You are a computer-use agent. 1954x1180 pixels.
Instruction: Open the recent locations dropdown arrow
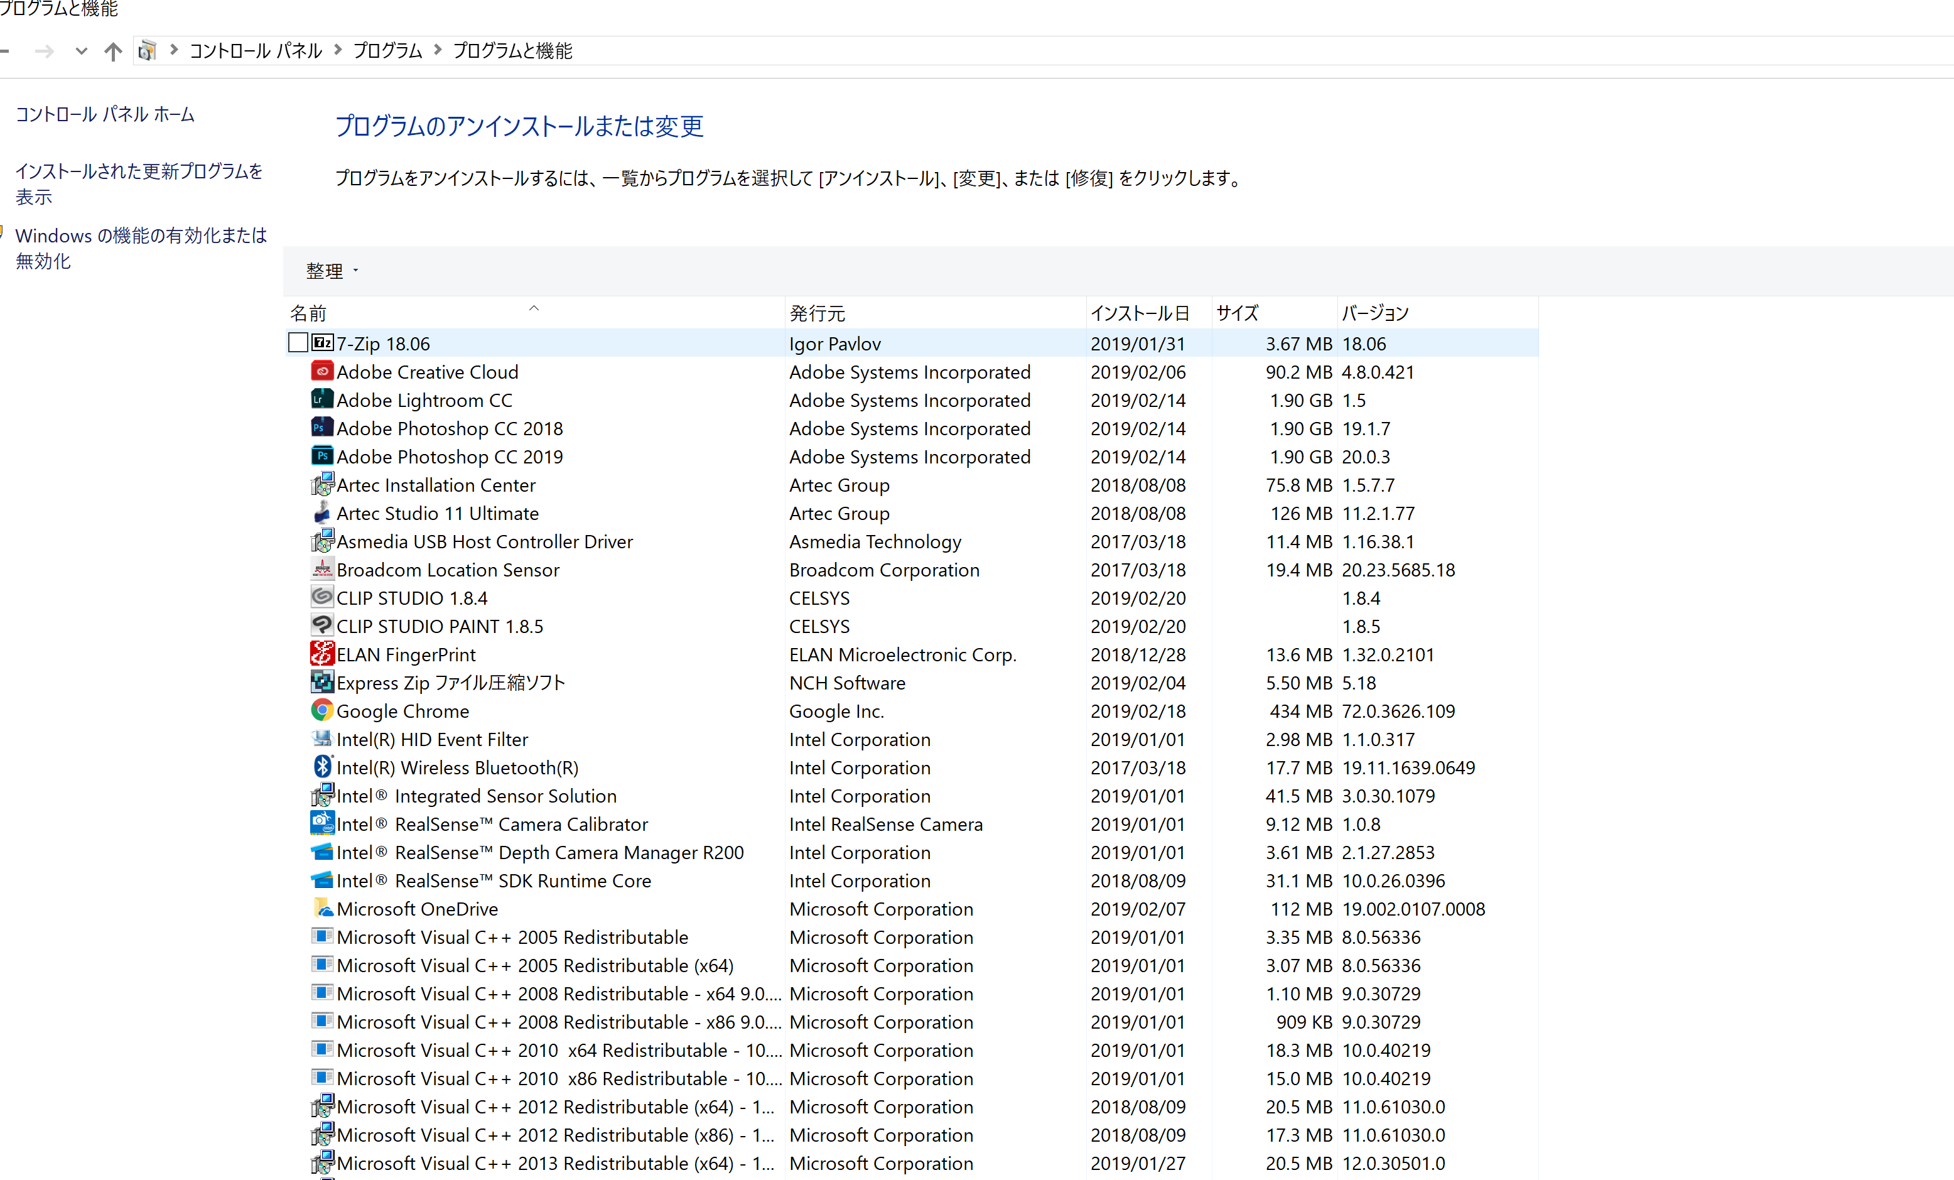tap(81, 51)
